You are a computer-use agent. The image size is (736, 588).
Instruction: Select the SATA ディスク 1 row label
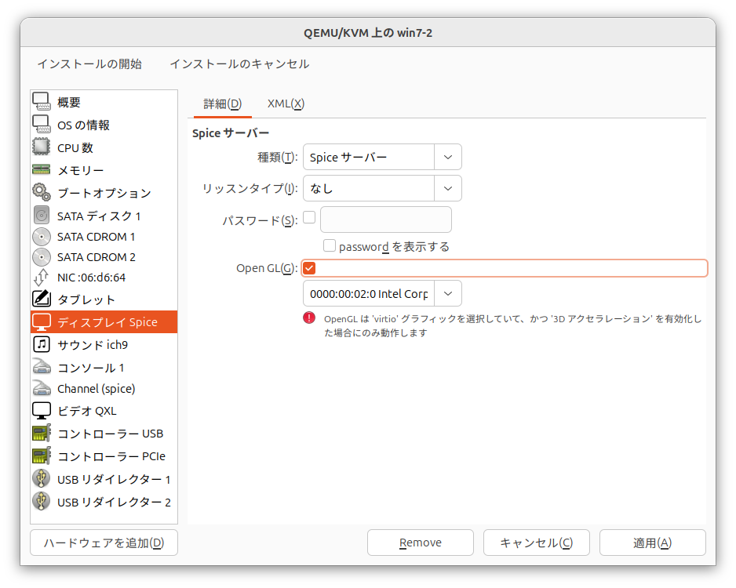coord(99,216)
